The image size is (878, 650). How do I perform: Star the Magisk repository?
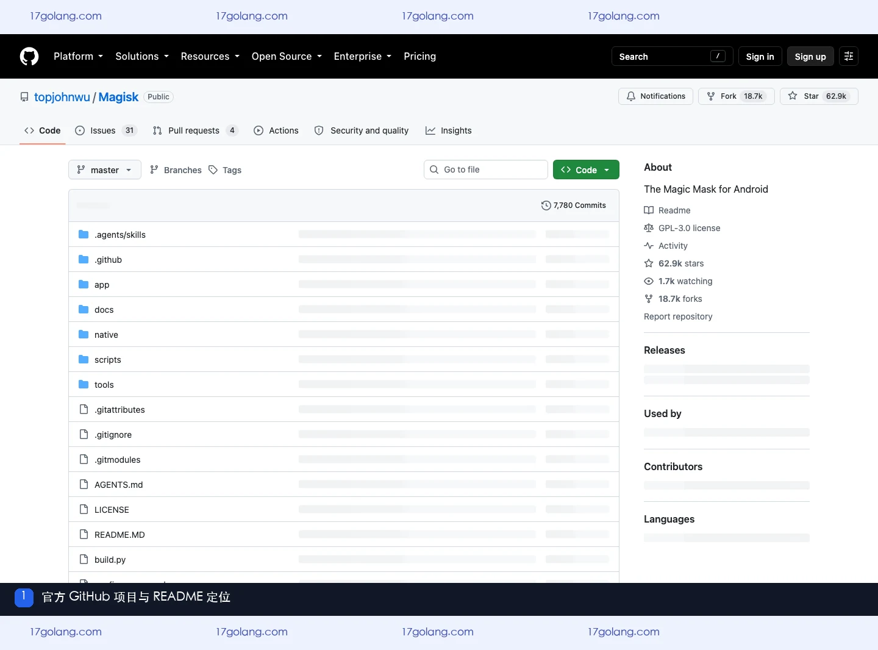819,96
